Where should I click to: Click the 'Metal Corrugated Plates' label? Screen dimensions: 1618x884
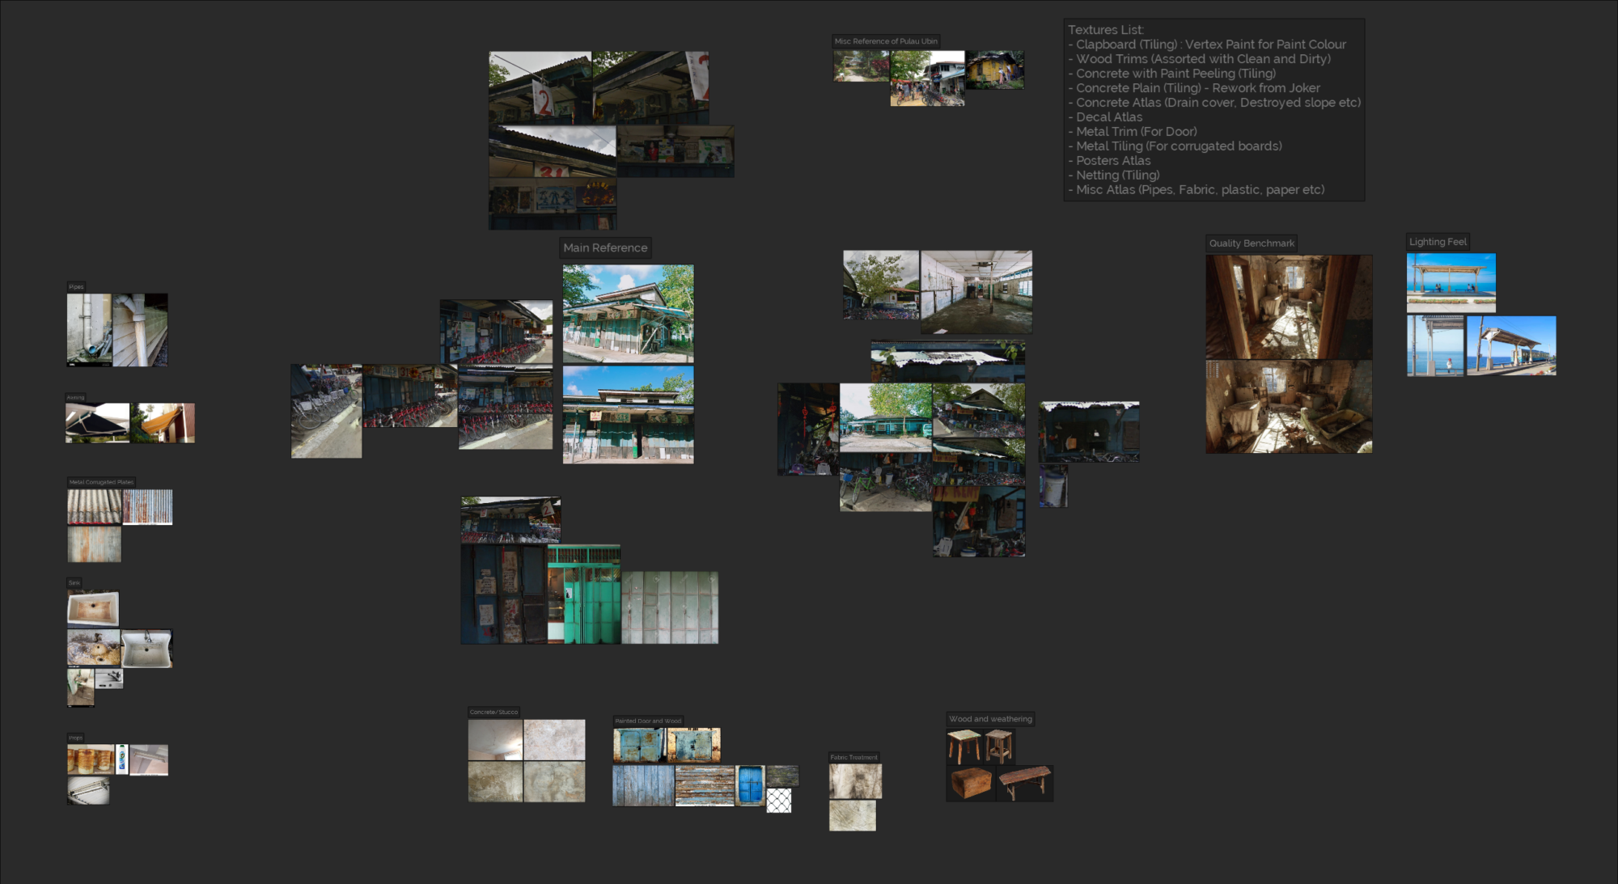pos(100,480)
